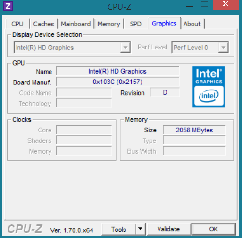242x238 pixels.
Task: Click the Shaders label
Action: point(40,141)
